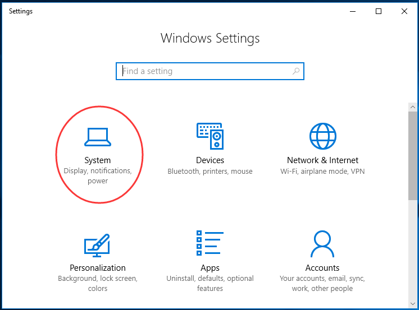Image resolution: width=419 pixels, height=310 pixels.
Task: Click the Personalization label
Action: (98, 267)
